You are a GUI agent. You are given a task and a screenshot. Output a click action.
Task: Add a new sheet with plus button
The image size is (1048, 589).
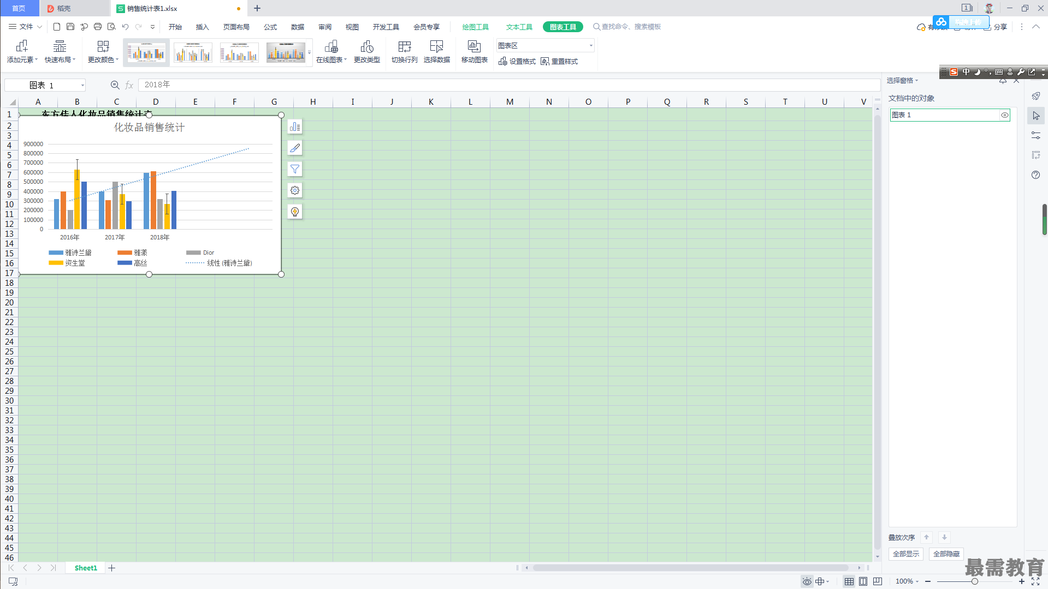point(112,568)
